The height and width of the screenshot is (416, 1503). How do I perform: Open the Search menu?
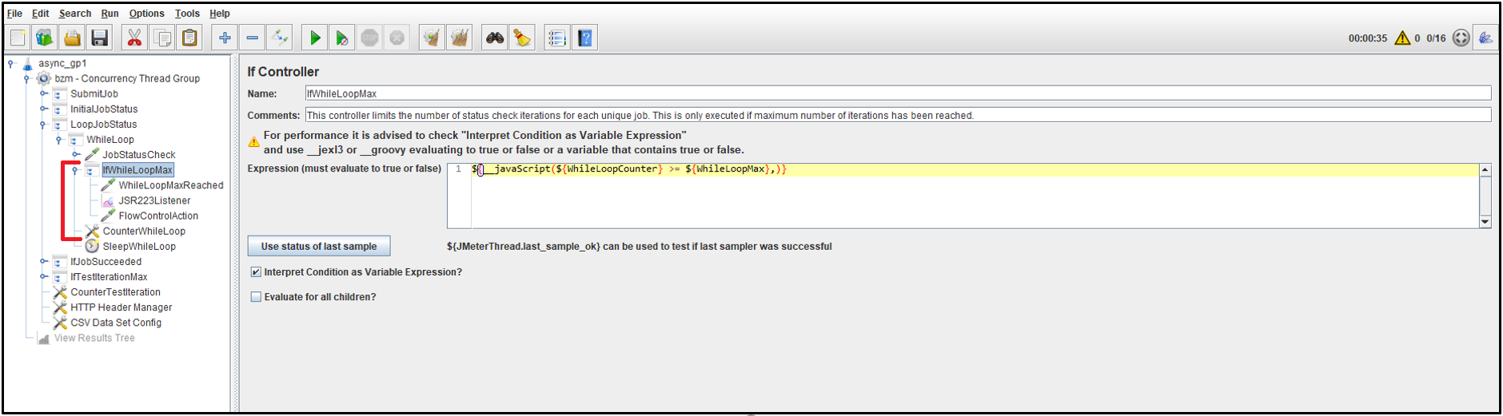[x=75, y=14]
